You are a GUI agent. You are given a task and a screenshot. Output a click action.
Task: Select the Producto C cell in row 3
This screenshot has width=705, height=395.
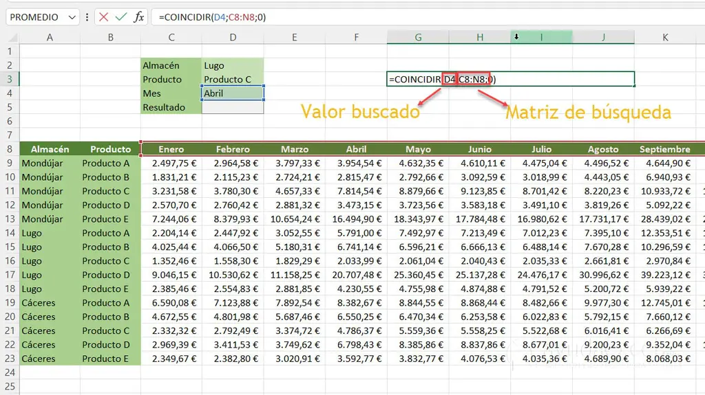(233, 79)
